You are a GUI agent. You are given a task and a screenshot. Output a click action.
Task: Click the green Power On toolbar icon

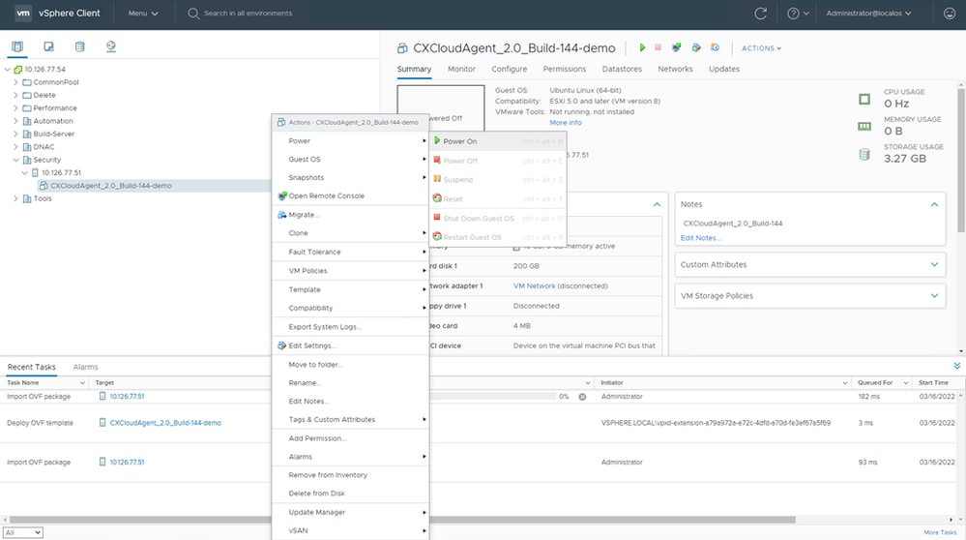pyautogui.click(x=642, y=47)
